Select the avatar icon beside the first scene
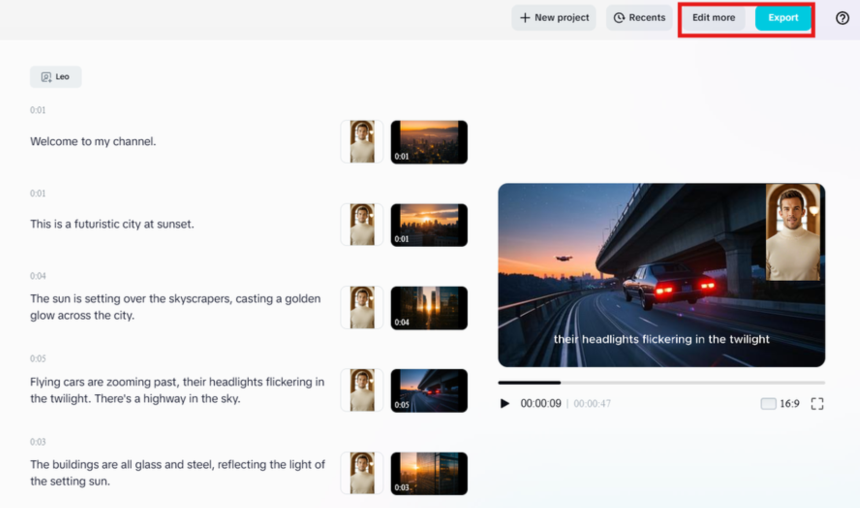This screenshot has width=860, height=508. click(362, 142)
